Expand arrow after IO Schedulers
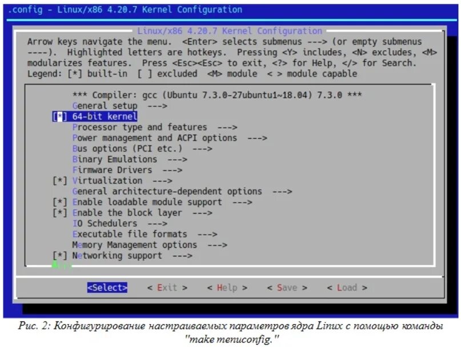 [157, 224]
